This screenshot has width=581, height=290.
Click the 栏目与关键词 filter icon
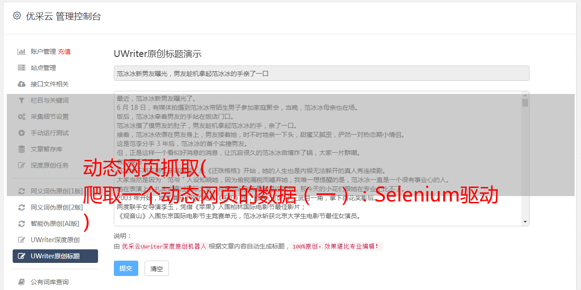[x=21, y=100]
